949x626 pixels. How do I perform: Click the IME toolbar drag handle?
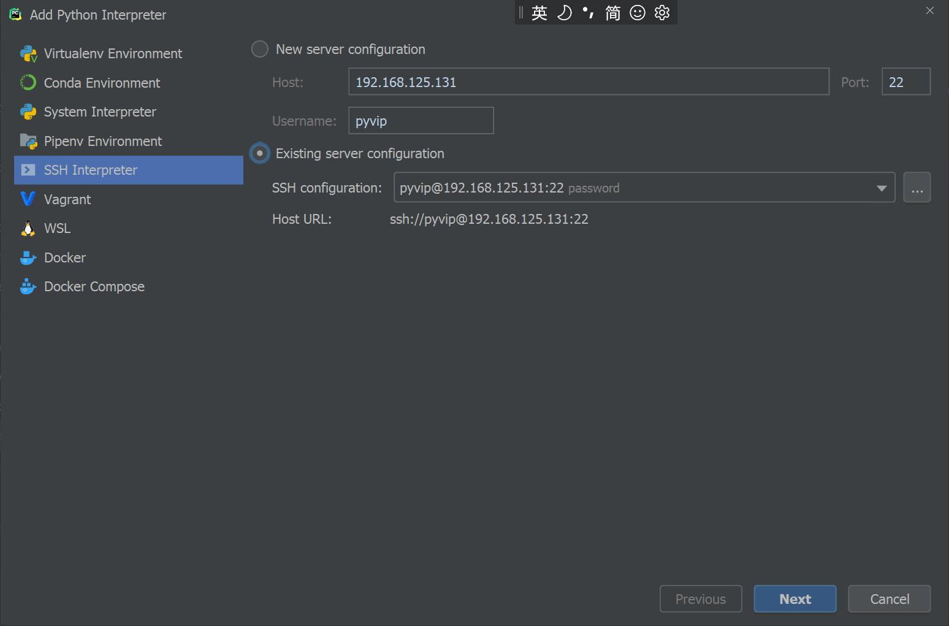coord(521,13)
